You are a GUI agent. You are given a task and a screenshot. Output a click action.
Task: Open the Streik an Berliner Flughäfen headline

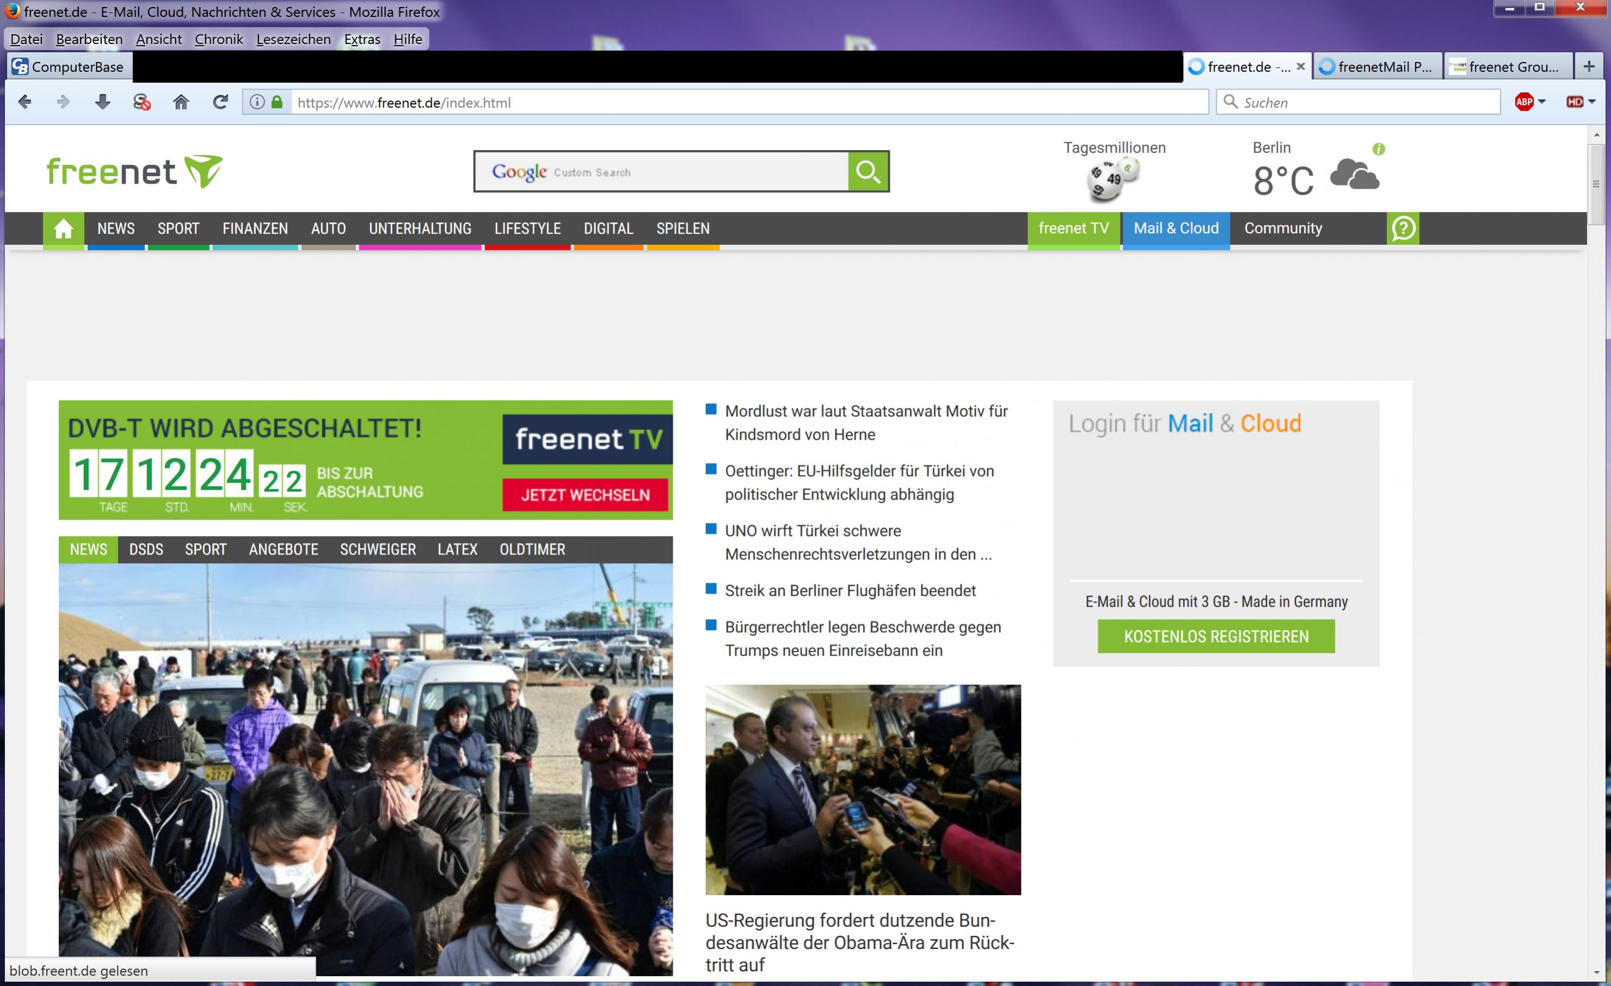(850, 590)
